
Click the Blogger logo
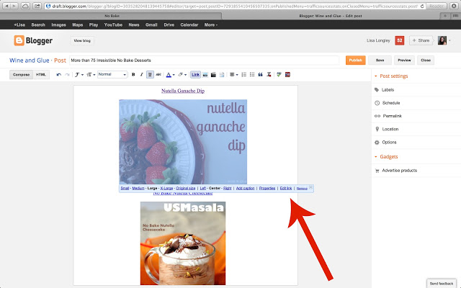tap(33, 40)
